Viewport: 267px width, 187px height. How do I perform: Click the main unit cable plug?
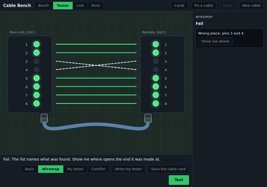tap(44, 118)
